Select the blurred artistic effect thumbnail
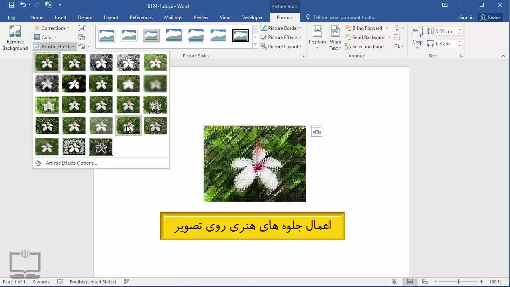510x287 pixels. pyautogui.click(x=155, y=84)
